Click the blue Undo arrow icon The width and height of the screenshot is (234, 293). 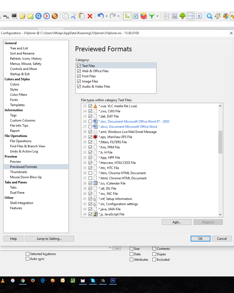click(x=100, y=16)
